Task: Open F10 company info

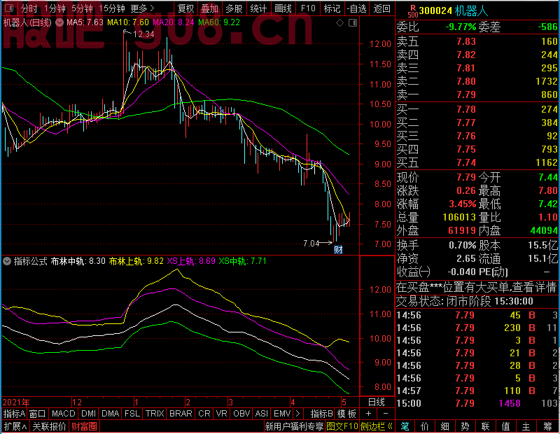Action: point(308,8)
